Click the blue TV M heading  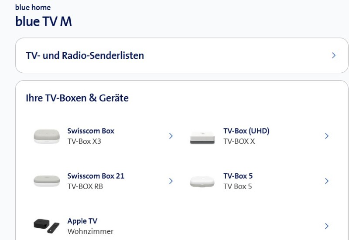[43, 21]
